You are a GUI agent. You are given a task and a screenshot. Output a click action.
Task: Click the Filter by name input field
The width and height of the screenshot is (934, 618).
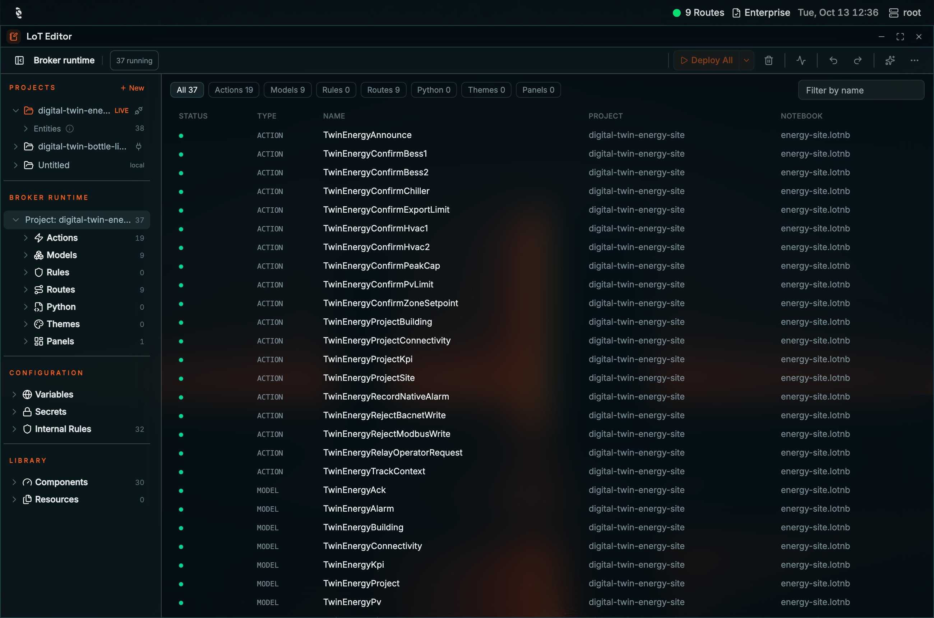tap(861, 90)
